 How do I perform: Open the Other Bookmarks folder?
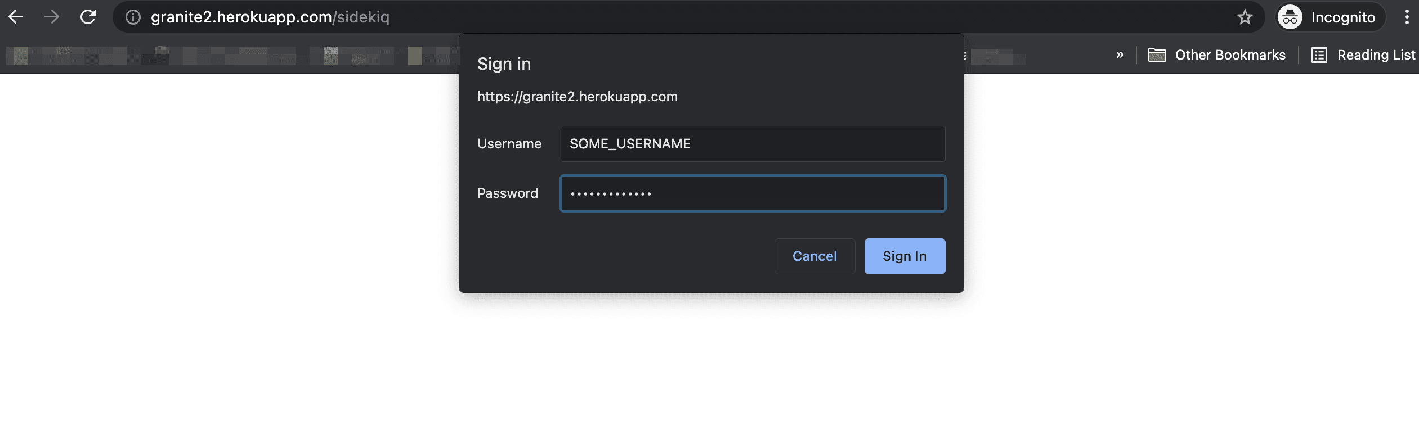coord(1217,55)
